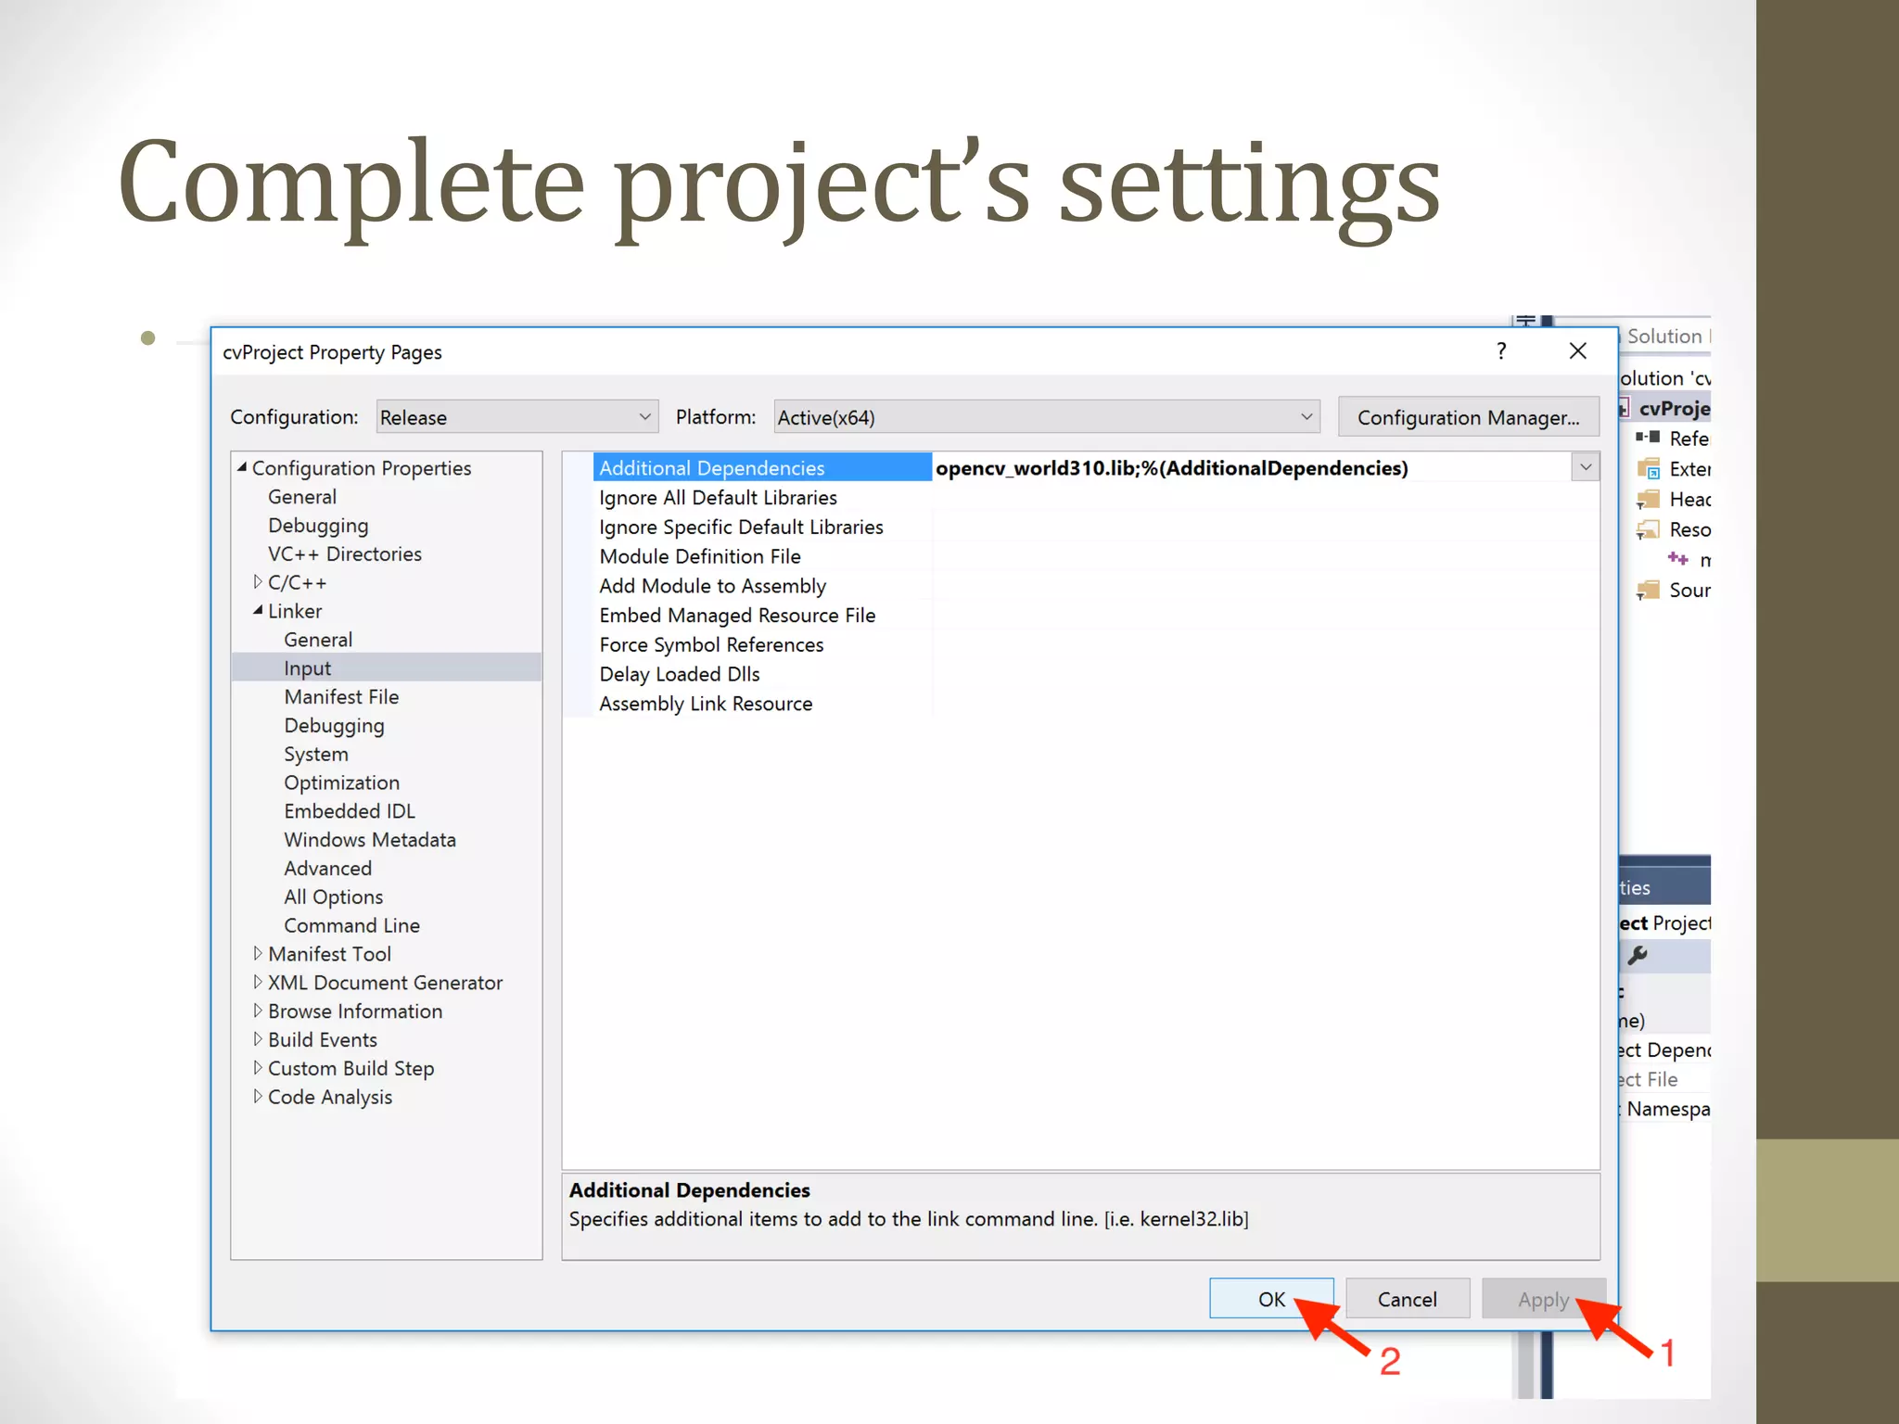1899x1424 pixels.
Task: Expand the C/C++ tree node
Action: (x=258, y=582)
